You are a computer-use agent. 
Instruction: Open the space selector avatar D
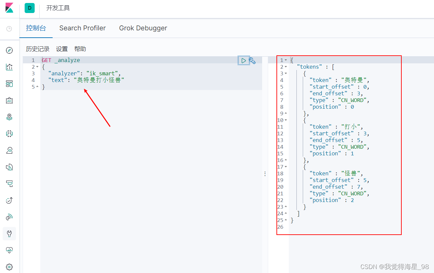(x=30, y=8)
